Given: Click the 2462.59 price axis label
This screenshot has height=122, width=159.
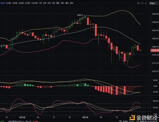Looking at the screenshot, I should pyautogui.click(x=155, y=30).
